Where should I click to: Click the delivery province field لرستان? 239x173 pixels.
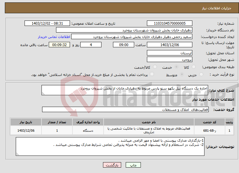click(170, 53)
